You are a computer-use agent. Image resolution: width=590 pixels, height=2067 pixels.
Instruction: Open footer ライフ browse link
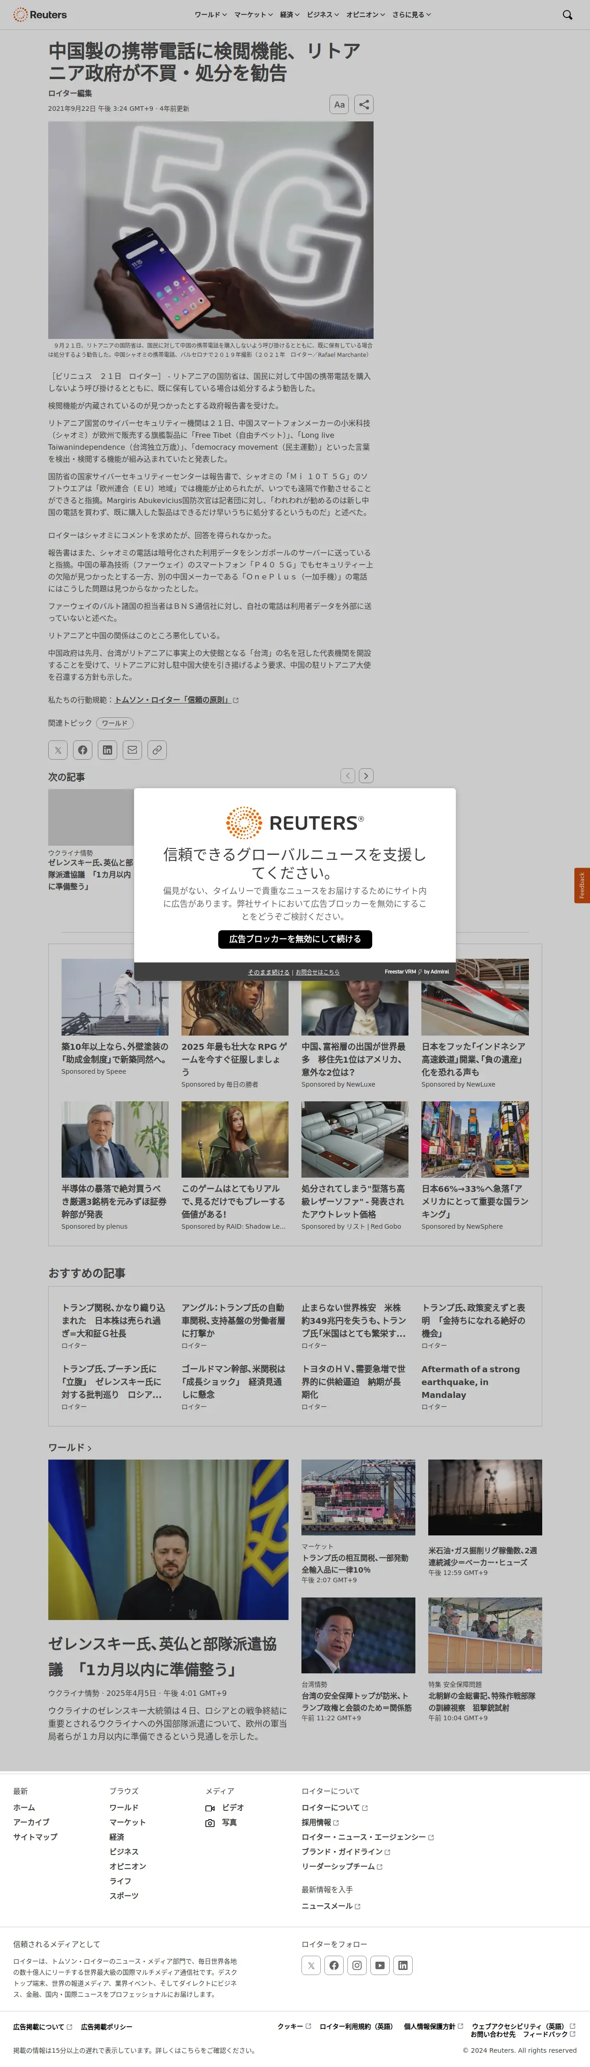(x=120, y=1881)
